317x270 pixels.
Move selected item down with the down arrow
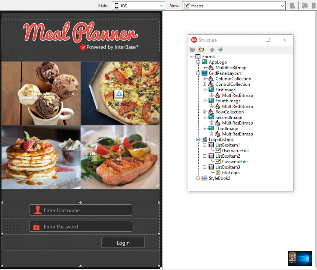220,50
